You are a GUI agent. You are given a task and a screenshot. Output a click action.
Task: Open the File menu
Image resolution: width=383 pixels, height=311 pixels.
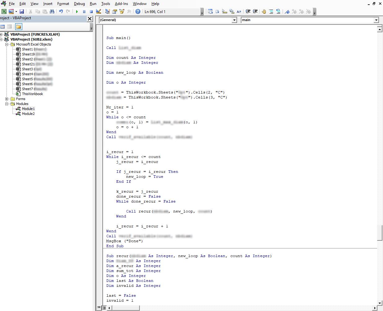pos(12,4)
